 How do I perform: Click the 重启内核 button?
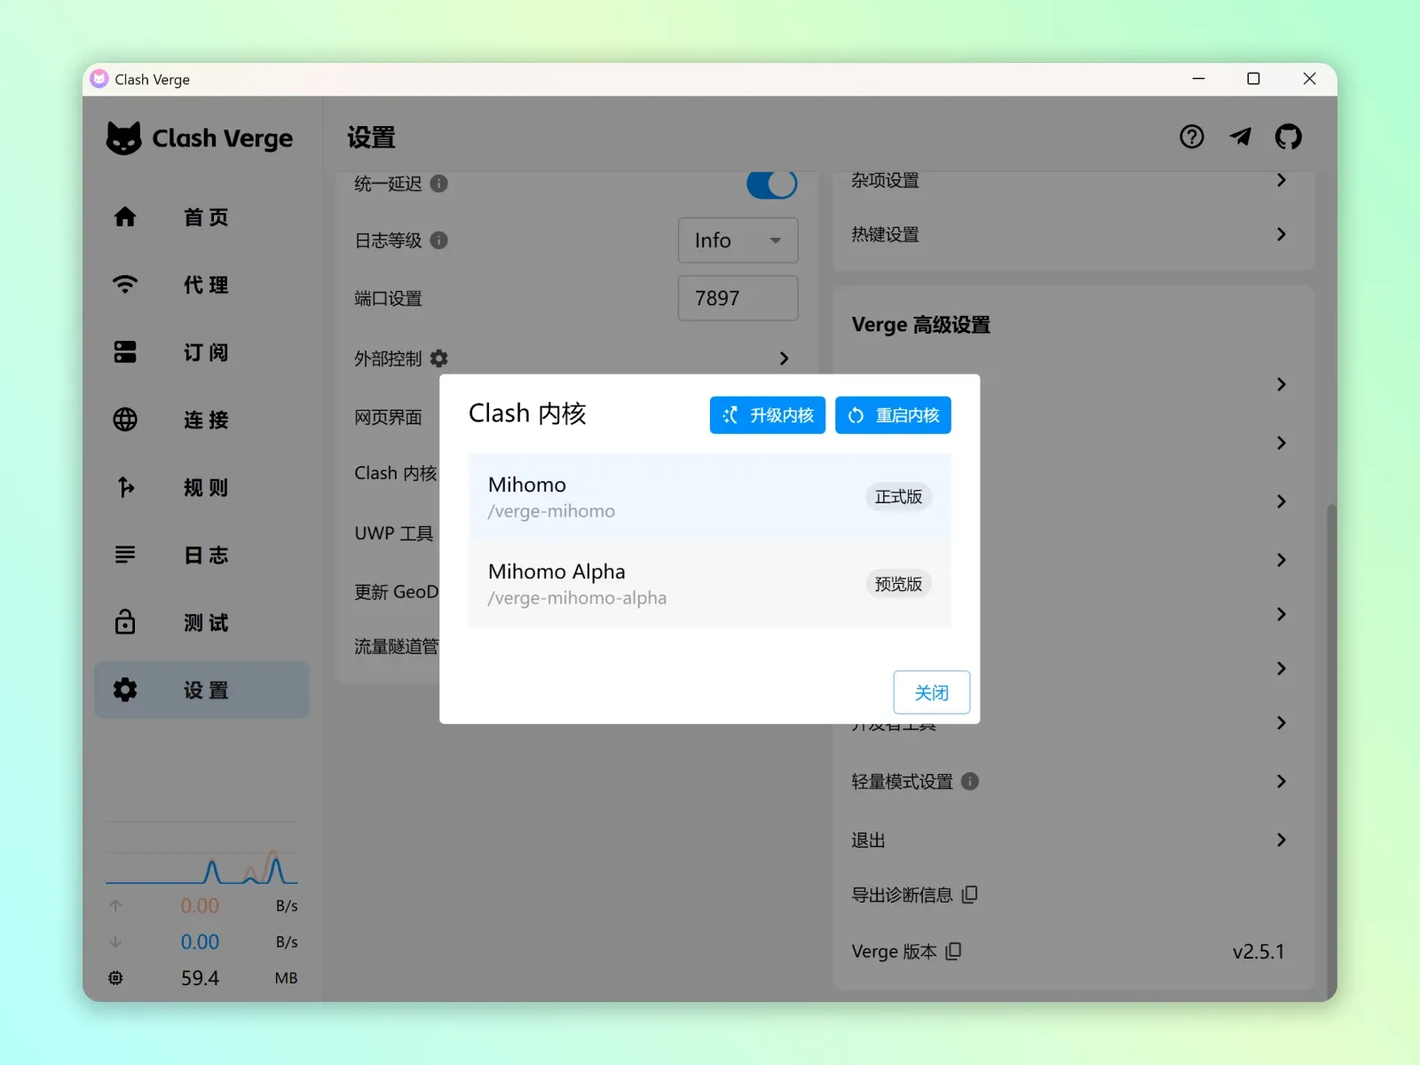tap(893, 415)
